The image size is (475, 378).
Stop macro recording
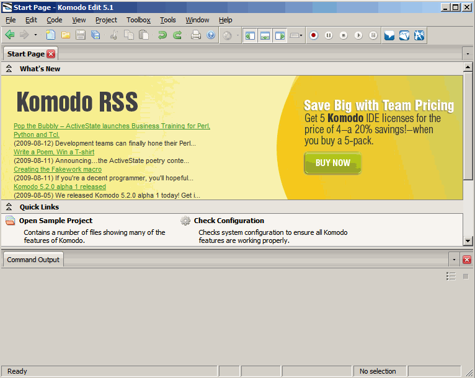coord(343,35)
